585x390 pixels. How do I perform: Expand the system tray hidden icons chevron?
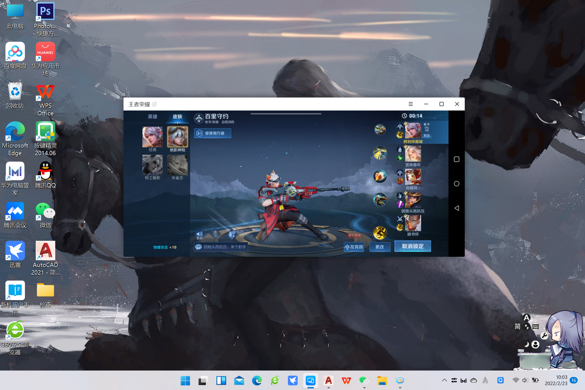click(x=444, y=380)
